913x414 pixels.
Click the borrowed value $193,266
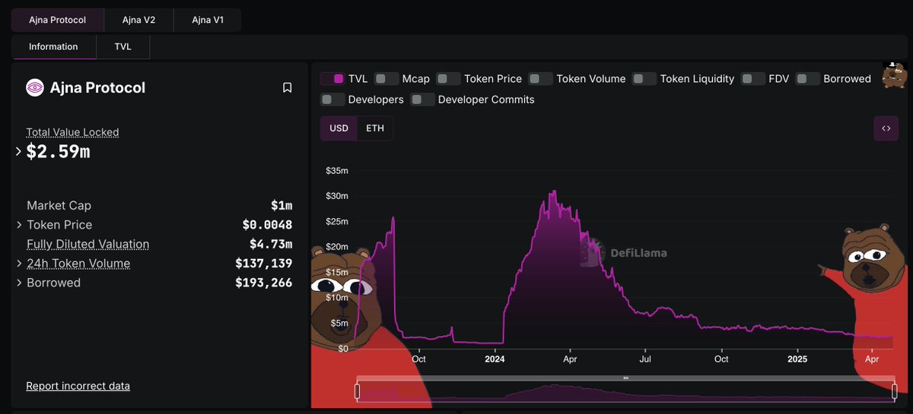(264, 283)
